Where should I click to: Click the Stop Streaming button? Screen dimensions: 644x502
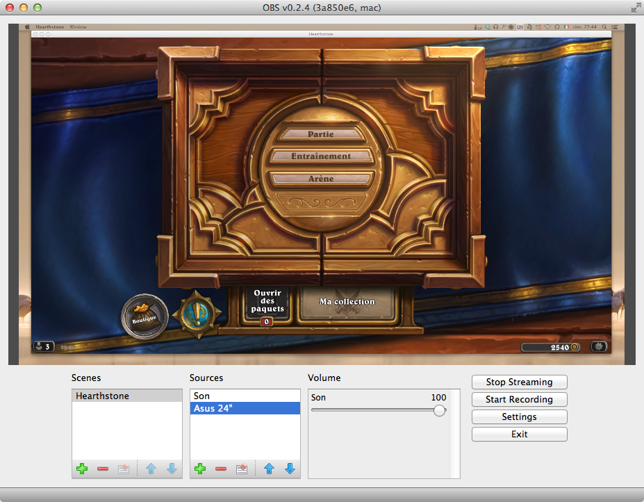tap(520, 382)
